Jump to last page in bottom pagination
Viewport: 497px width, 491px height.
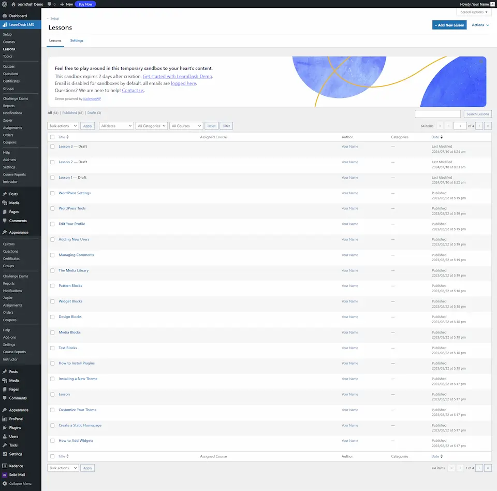pyautogui.click(x=488, y=468)
